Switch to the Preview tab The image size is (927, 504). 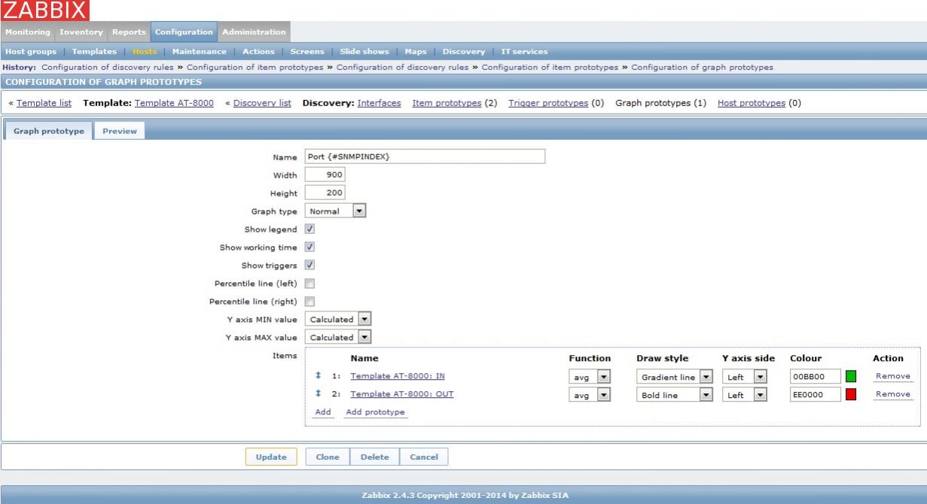pos(120,131)
